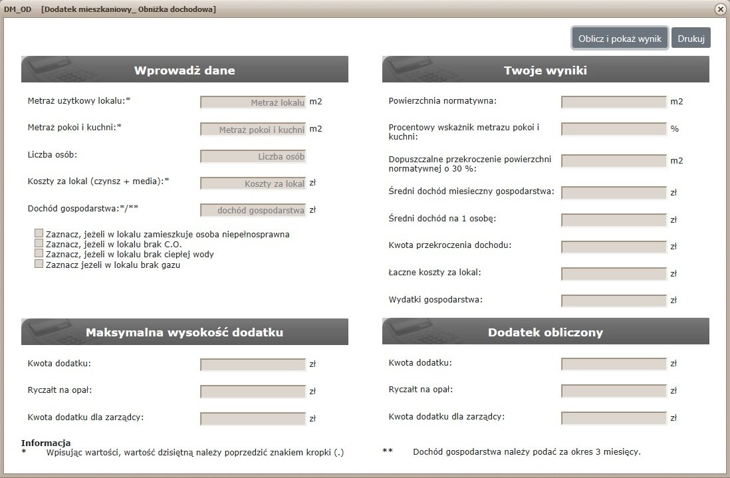The height and width of the screenshot is (478, 730).
Task: Select the Średni dochód na 1 osobę field
Action: point(614,219)
